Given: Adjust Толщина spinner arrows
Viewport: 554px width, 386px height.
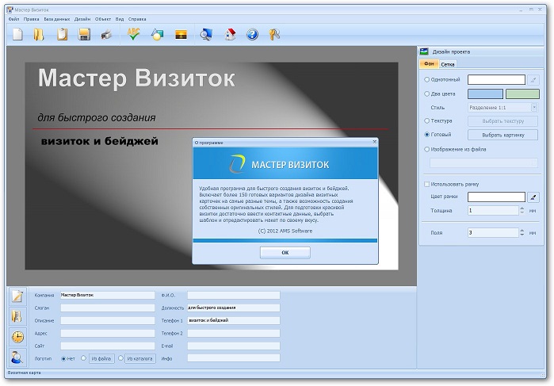Looking at the screenshot, I should click(522, 210).
